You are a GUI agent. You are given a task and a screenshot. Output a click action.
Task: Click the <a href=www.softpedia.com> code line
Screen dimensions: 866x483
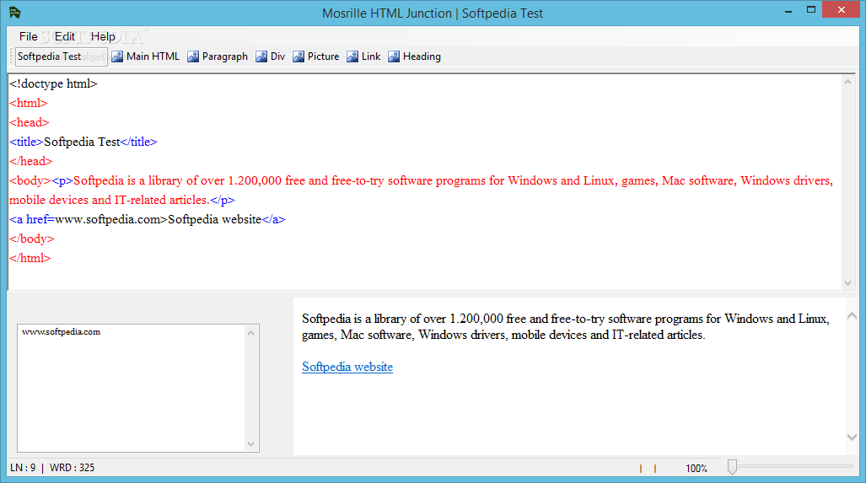coord(148,219)
